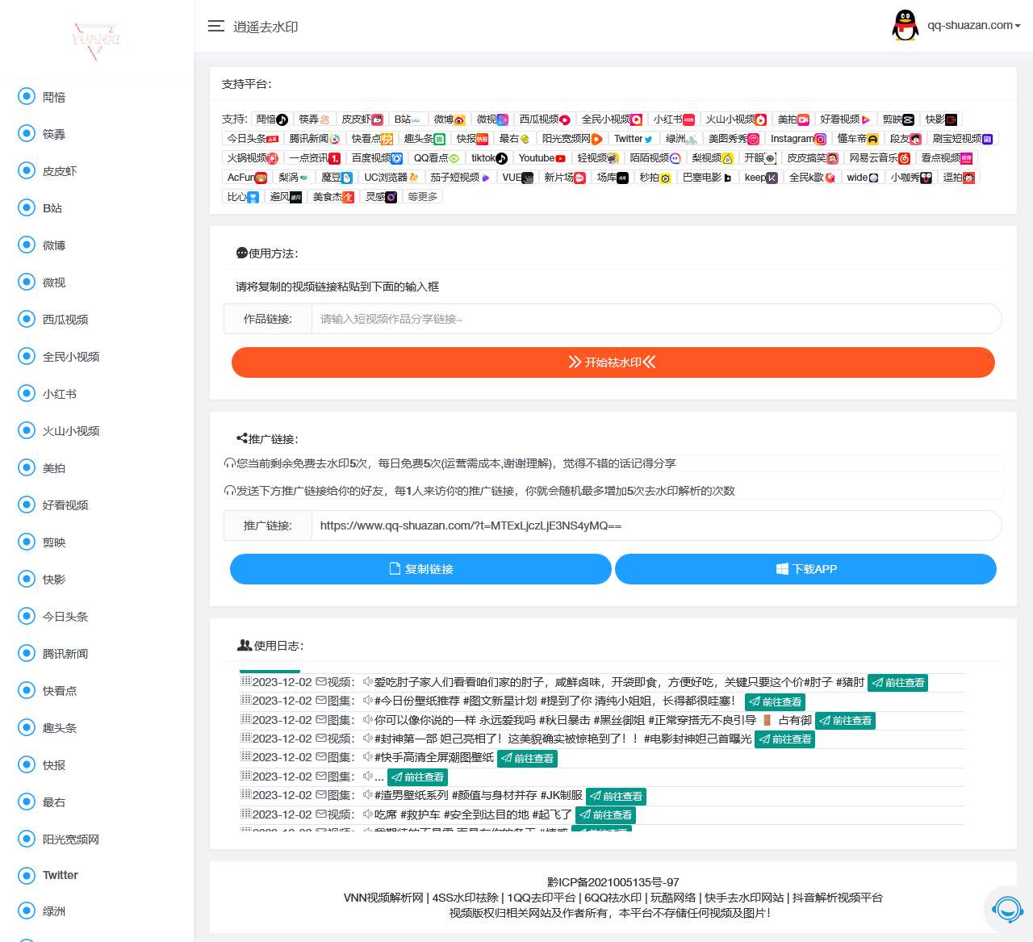
Task: Click the circle icon beside 美拍 in sidebar
Action: [27, 467]
